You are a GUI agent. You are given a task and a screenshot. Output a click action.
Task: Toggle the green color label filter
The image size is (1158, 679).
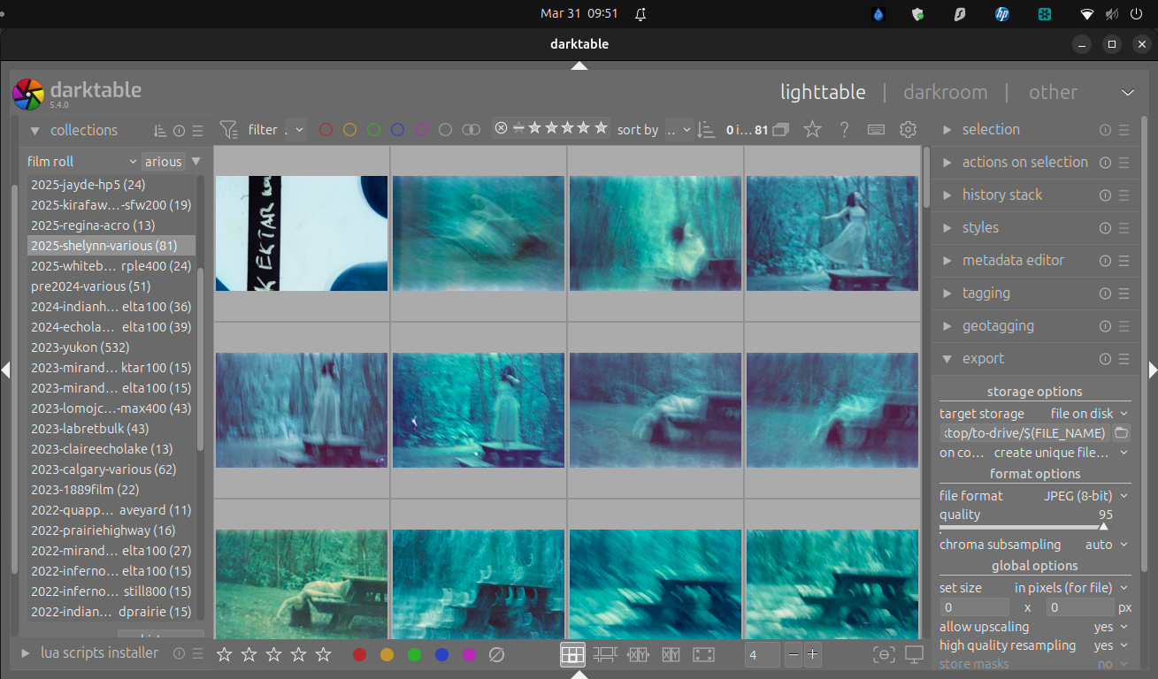coord(373,130)
